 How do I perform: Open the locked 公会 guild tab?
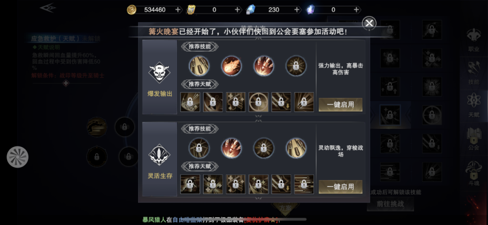[x=474, y=139]
